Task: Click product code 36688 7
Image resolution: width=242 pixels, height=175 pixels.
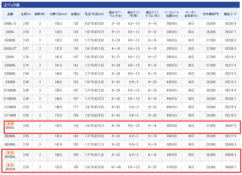Action: (x=230, y=167)
